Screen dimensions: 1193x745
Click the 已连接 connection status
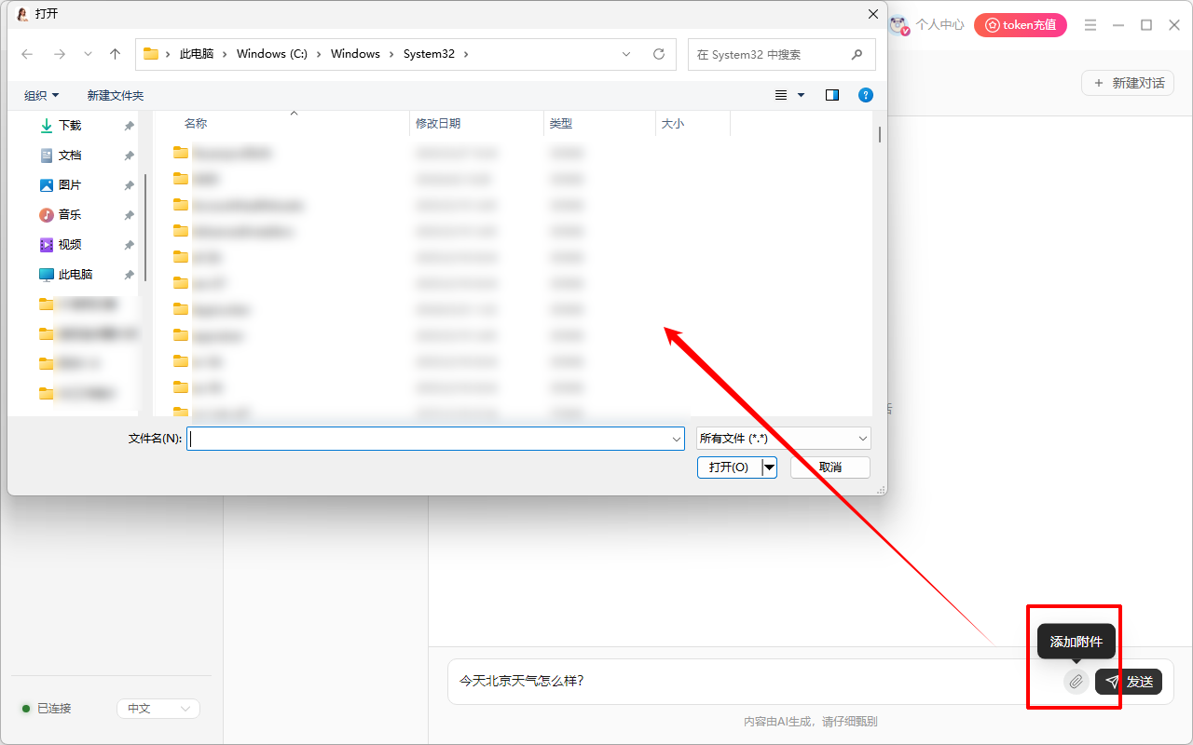click(47, 709)
